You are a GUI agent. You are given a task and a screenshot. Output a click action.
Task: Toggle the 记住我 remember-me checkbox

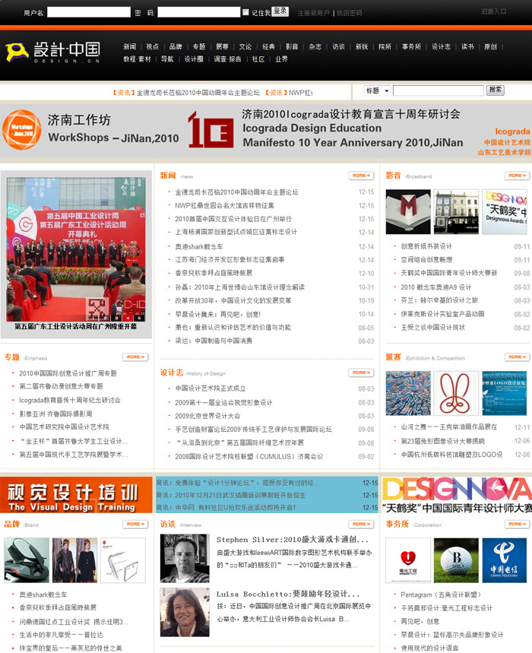[x=245, y=12]
